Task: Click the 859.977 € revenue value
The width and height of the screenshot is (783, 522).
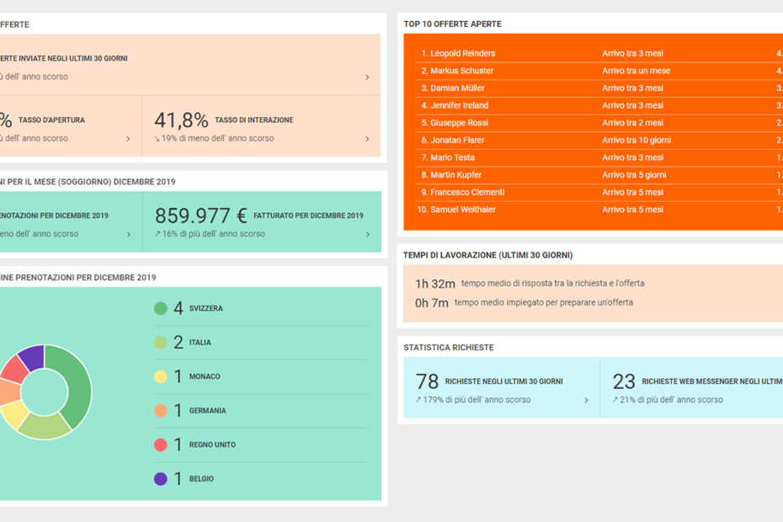Action: click(200, 216)
